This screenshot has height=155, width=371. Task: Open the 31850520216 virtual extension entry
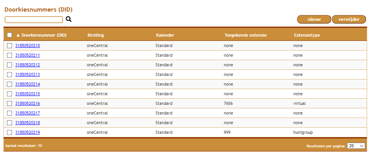pyautogui.click(x=27, y=103)
